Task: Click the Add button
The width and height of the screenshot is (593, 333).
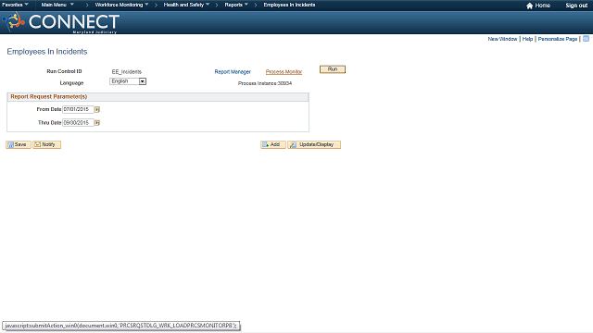Action: tap(273, 144)
